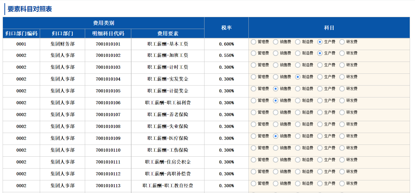Click the 职工薪酬-实发奖金 expense element cell
This screenshot has height=193, width=415.
[x=168, y=79]
